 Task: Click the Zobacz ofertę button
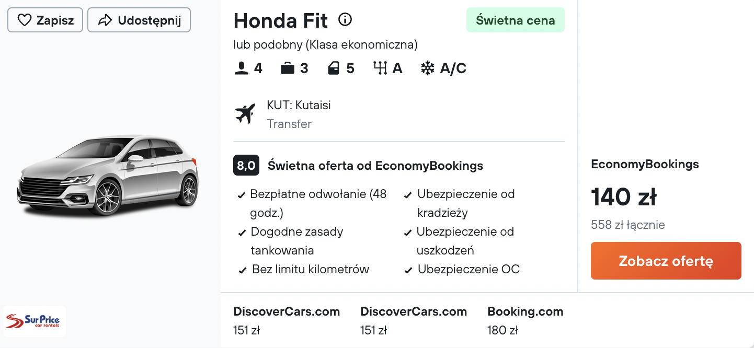click(666, 261)
